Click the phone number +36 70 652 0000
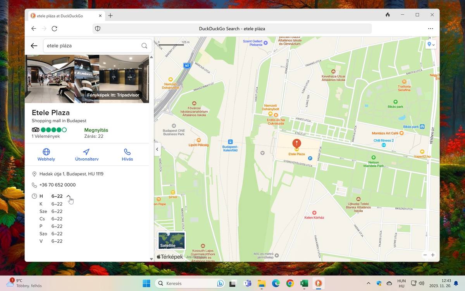This screenshot has height=291, width=465. 57,185
